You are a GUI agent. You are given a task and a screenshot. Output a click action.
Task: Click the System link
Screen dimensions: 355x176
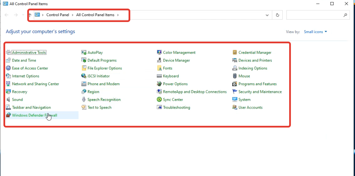click(244, 100)
